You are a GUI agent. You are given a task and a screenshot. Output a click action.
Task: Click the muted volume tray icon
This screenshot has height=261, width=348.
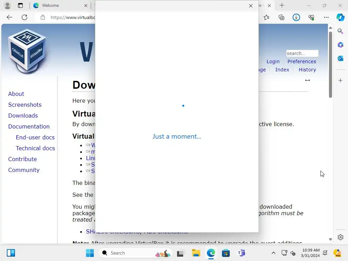click(x=293, y=253)
